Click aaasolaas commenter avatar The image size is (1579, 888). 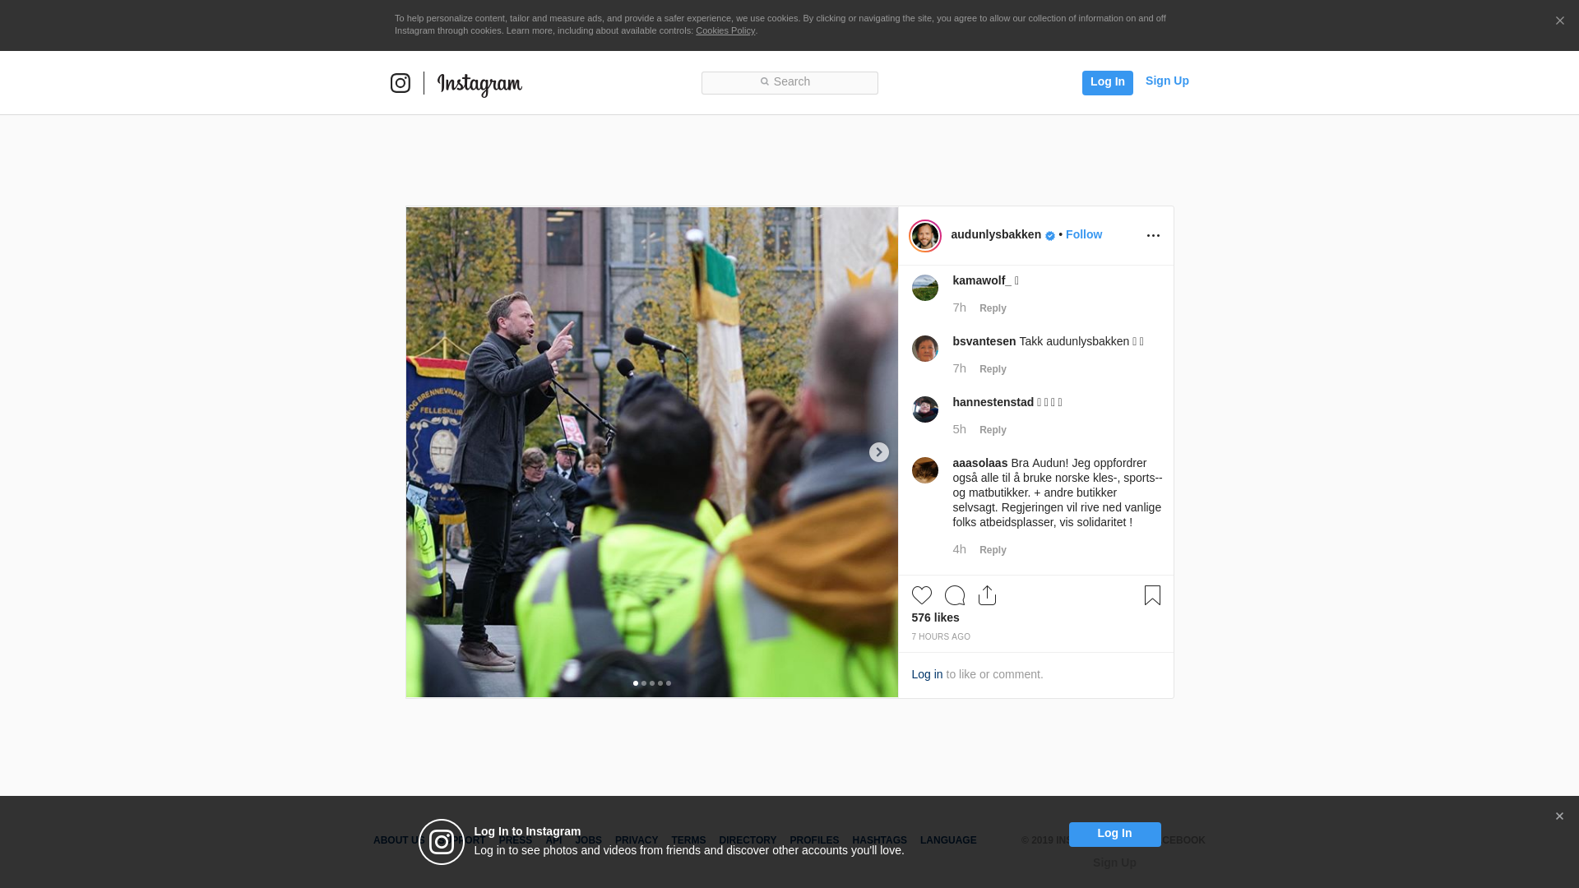click(x=924, y=470)
